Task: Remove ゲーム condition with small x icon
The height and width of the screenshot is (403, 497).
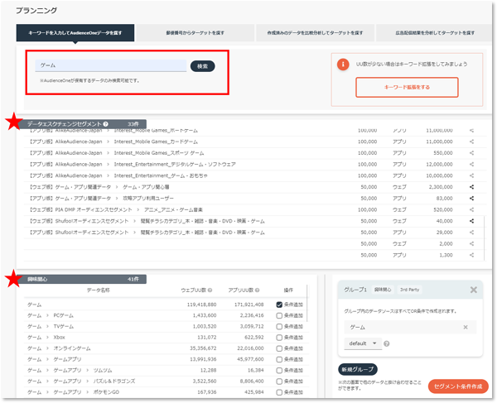Action: 465,328
